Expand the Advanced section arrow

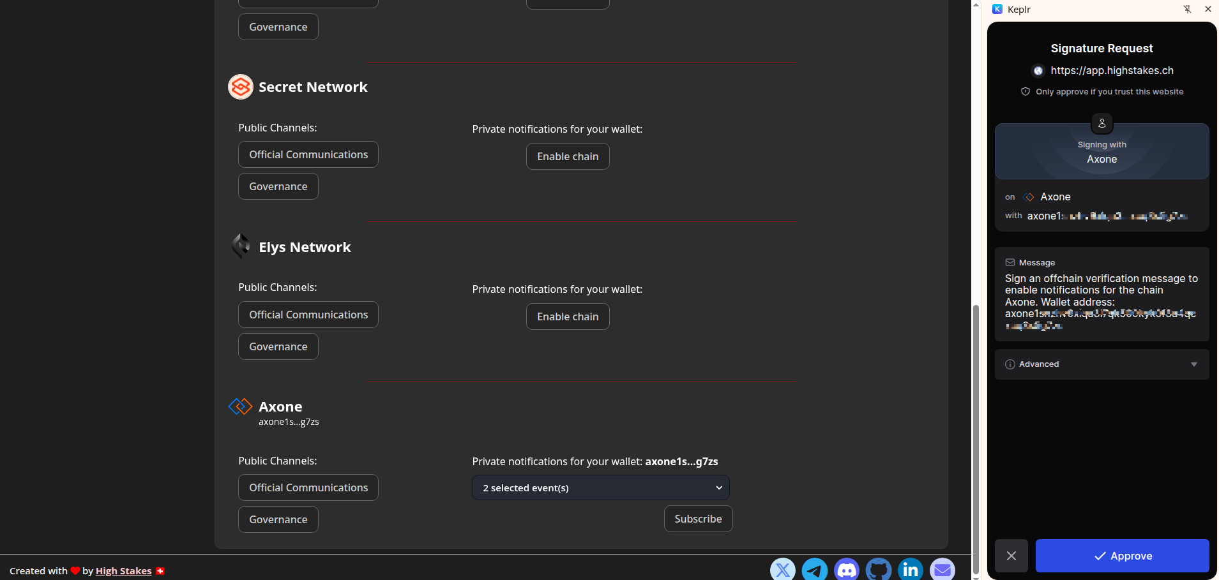pyautogui.click(x=1194, y=364)
